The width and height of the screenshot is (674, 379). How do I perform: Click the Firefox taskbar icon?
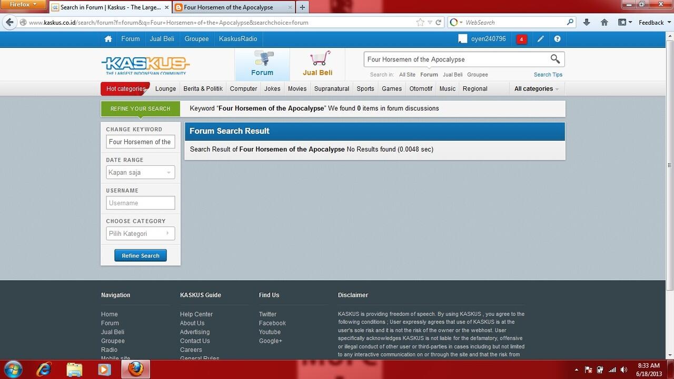(135, 369)
